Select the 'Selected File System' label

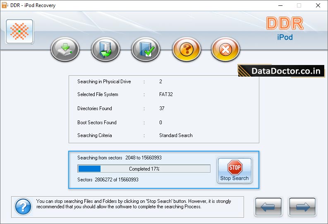[x=98, y=94]
